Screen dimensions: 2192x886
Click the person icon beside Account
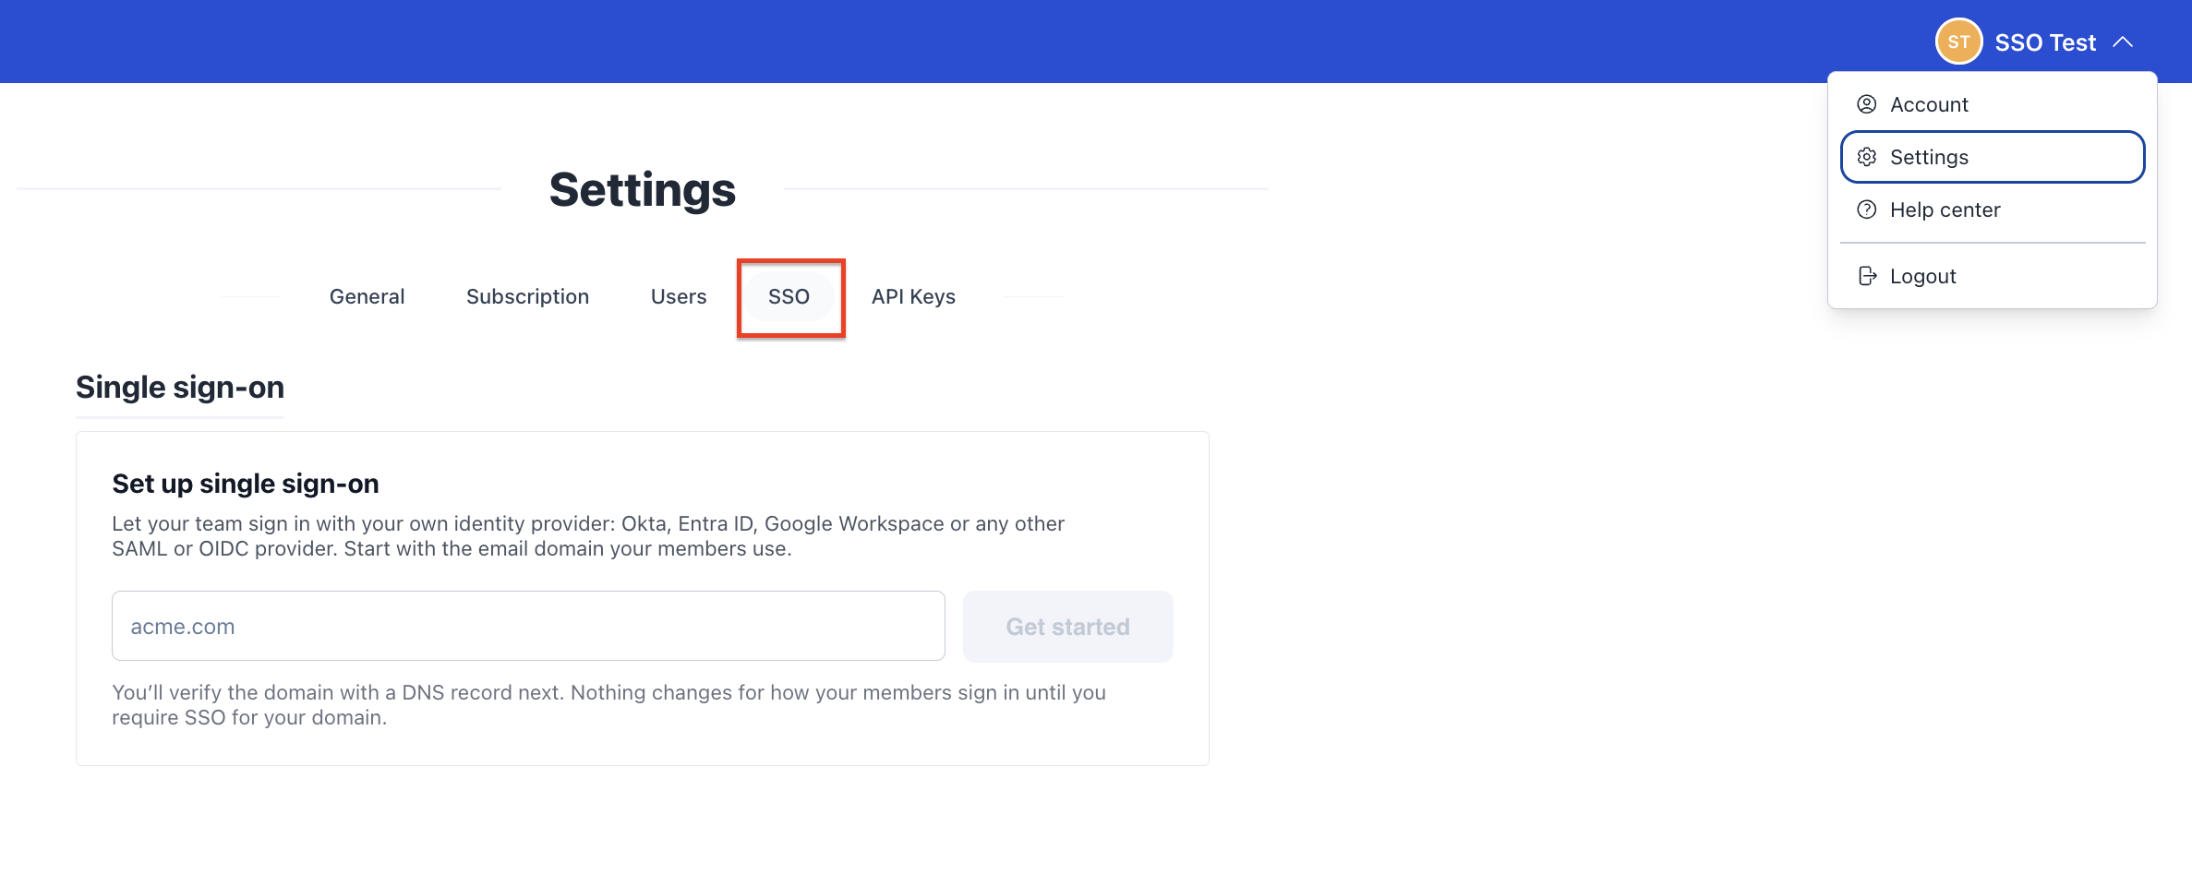tap(1867, 104)
